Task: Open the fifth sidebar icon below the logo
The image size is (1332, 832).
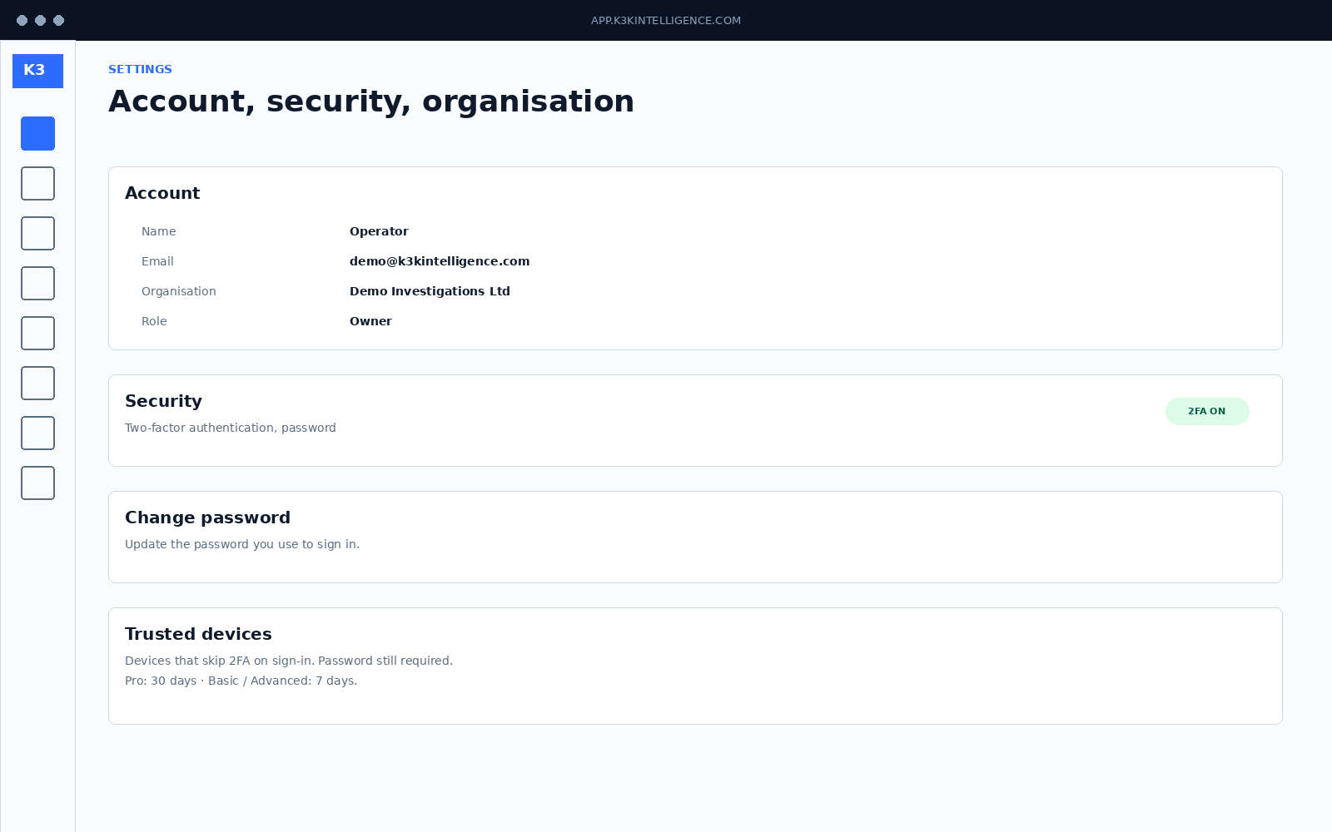Action: [37, 333]
